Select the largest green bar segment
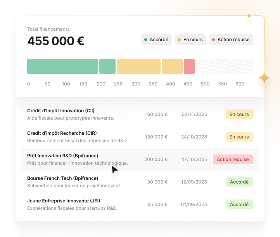 coord(62,66)
